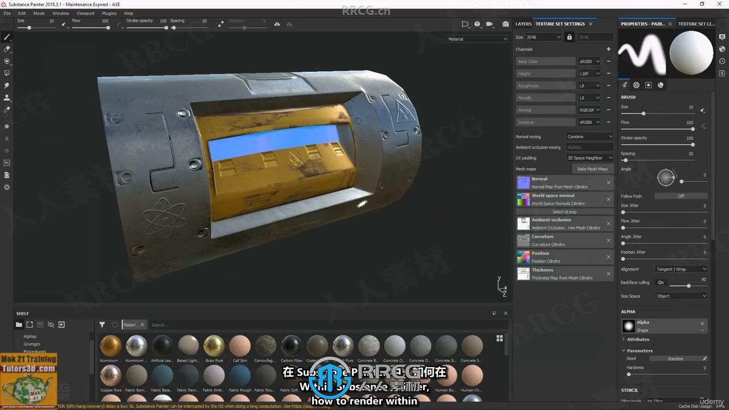Image resolution: width=729 pixels, height=410 pixels.
Task: Select the Eraser tool
Action: [7, 49]
